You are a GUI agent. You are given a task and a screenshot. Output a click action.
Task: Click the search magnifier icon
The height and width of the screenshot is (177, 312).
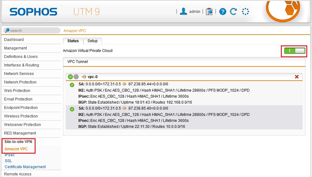7,30
